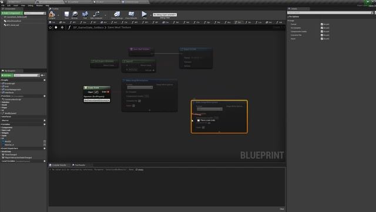Clear the compiler results with Clear button
The height and width of the screenshot is (212, 376).
point(282,209)
